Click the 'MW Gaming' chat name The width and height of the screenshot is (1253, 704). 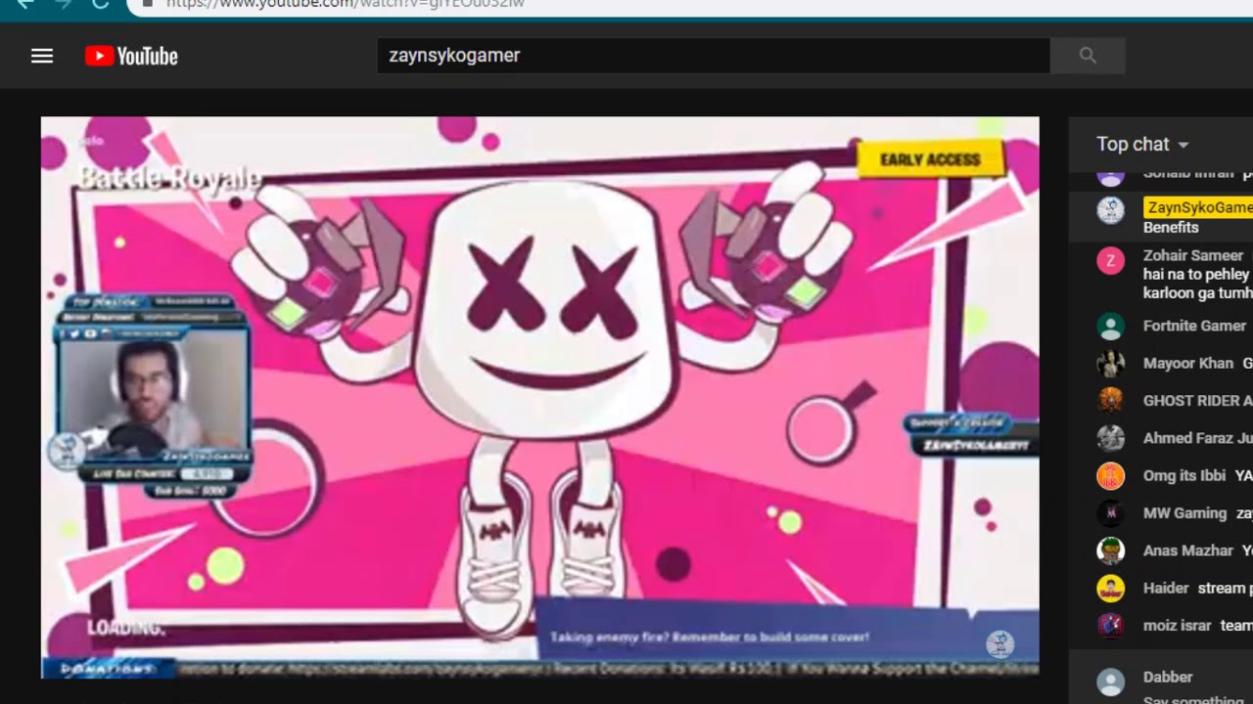[x=1184, y=512]
